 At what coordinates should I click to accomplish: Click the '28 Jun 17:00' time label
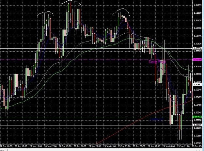(51, 146)
